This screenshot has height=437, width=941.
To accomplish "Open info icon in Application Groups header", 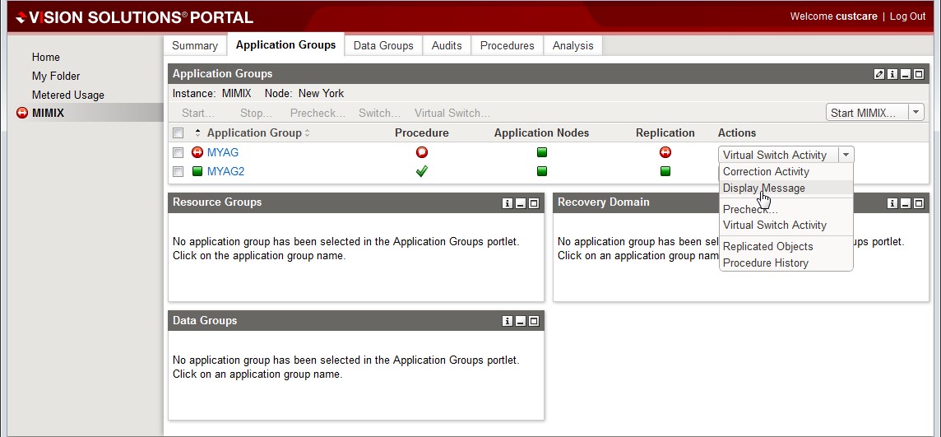I will pyautogui.click(x=892, y=74).
